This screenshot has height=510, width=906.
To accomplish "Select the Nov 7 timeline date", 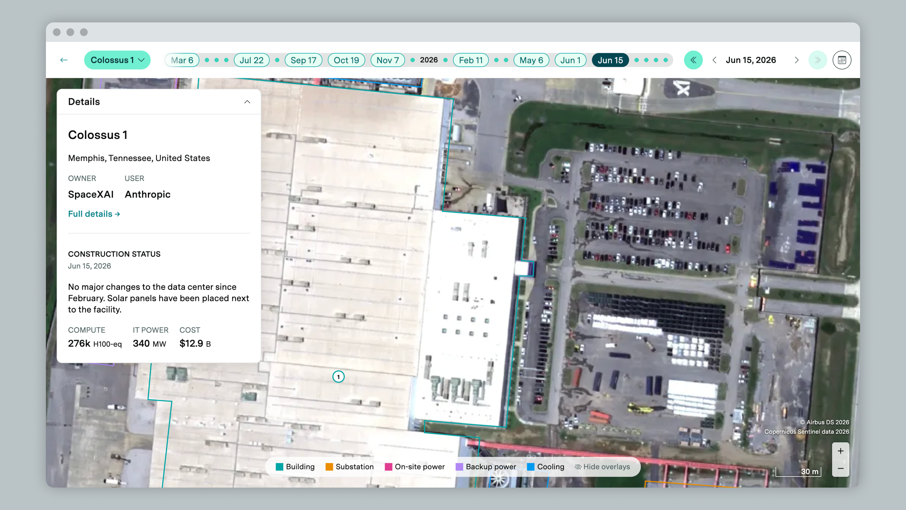I will [x=388, y=60].
